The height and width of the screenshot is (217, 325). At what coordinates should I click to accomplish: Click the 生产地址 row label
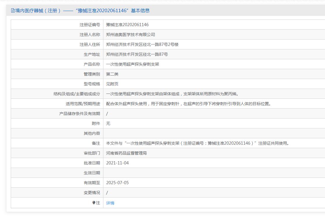coord(92,55)
